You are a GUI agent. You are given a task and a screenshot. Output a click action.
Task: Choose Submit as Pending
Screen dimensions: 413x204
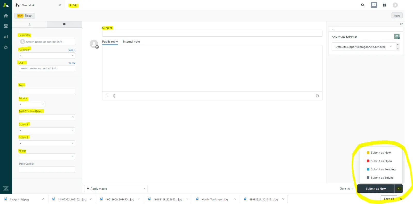(381, 169)
